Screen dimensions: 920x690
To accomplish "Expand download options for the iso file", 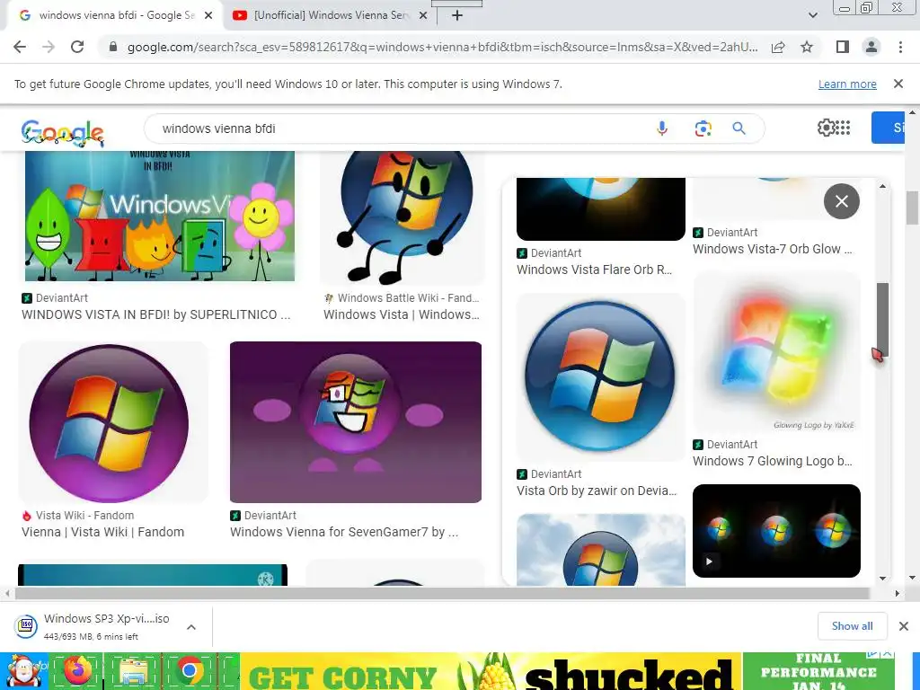I will coord(191,626).
